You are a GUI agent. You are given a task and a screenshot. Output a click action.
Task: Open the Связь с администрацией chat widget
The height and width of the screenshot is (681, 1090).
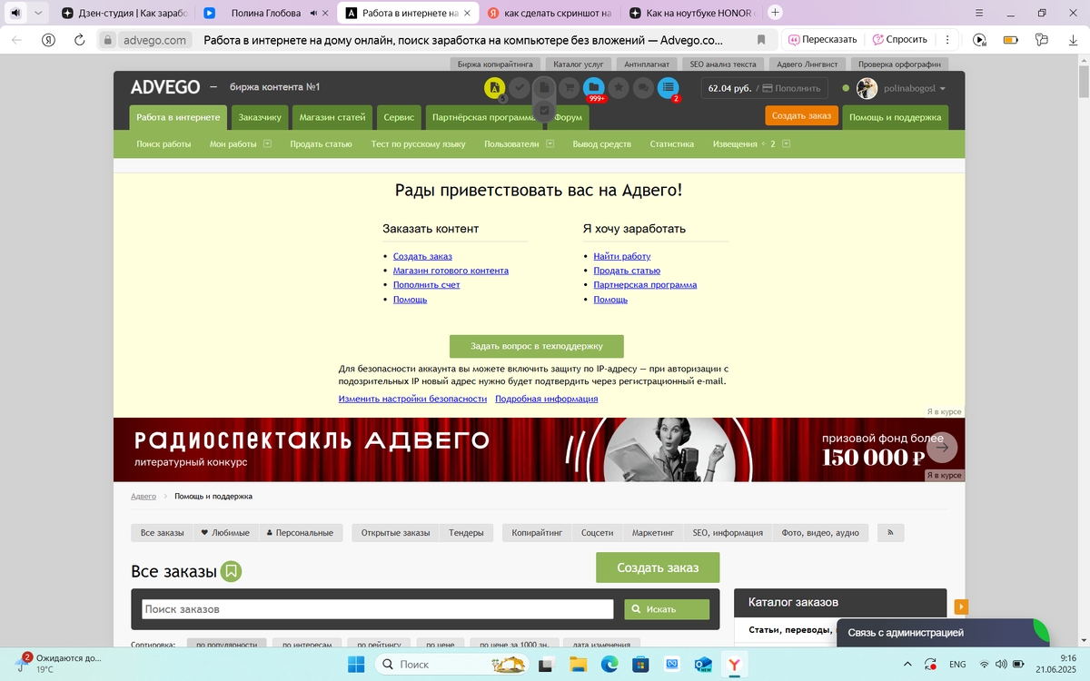pos(942,633)
